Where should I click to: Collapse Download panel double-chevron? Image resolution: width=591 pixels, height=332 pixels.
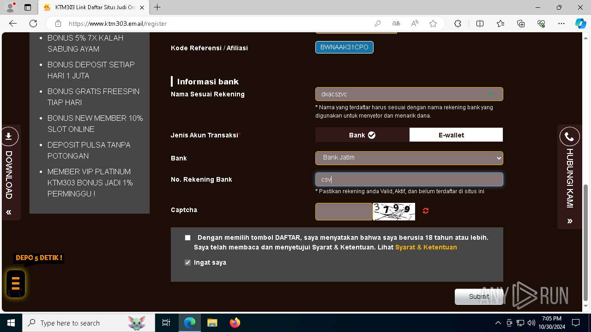click(x=8, y=212)
